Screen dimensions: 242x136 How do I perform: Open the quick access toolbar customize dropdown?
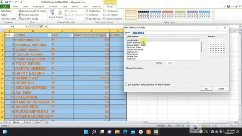(22, 2)
